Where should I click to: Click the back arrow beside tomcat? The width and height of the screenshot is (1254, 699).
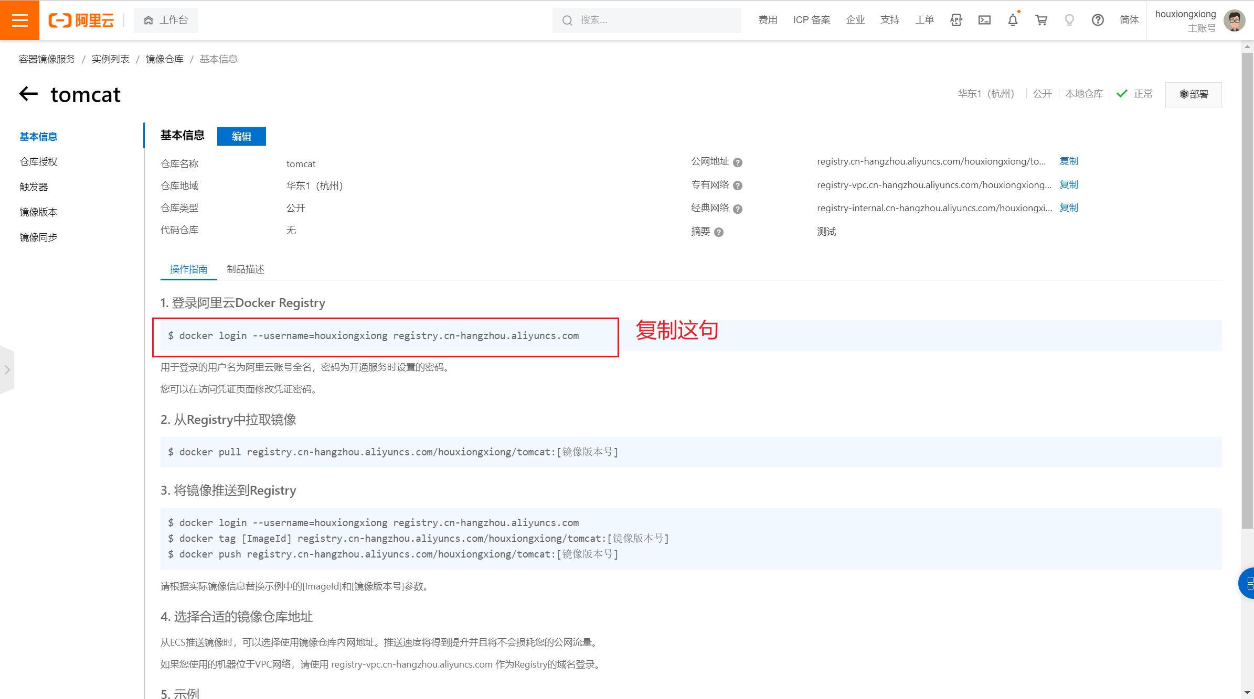(29, 94)
